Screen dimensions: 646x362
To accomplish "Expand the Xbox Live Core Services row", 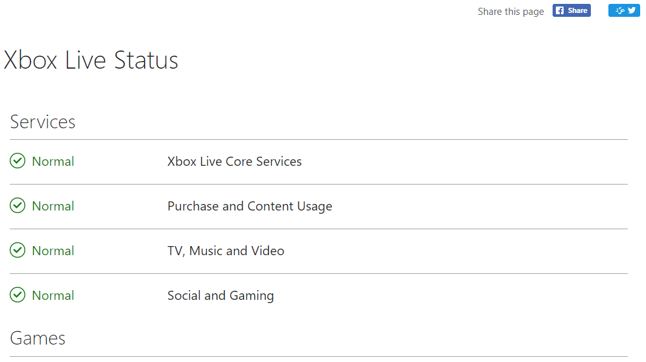I will point(318,162).
